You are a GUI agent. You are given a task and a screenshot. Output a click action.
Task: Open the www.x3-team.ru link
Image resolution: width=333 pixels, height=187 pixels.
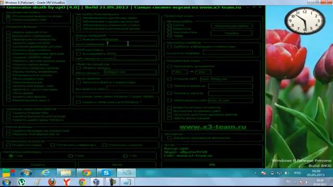213,127
